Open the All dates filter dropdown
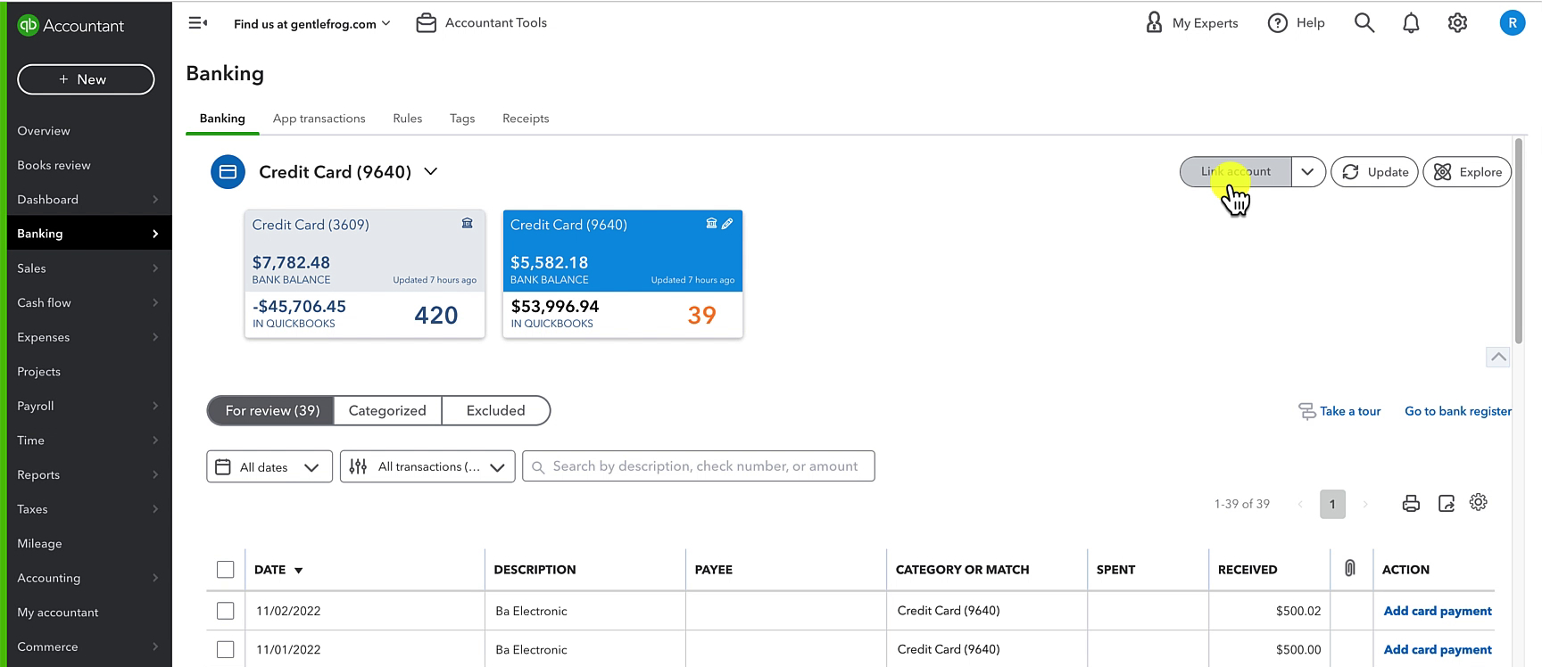Viewport: 1542px width, 667px height. [x=269, y=466]
